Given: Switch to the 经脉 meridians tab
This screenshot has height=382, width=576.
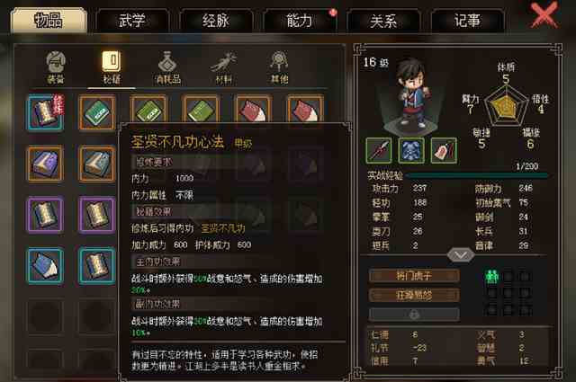Looking at the screenshot, I should tap(216, 20).
